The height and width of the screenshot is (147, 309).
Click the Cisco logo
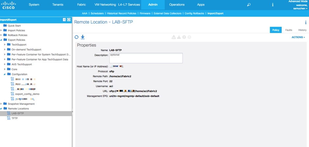tap(9, 5)
